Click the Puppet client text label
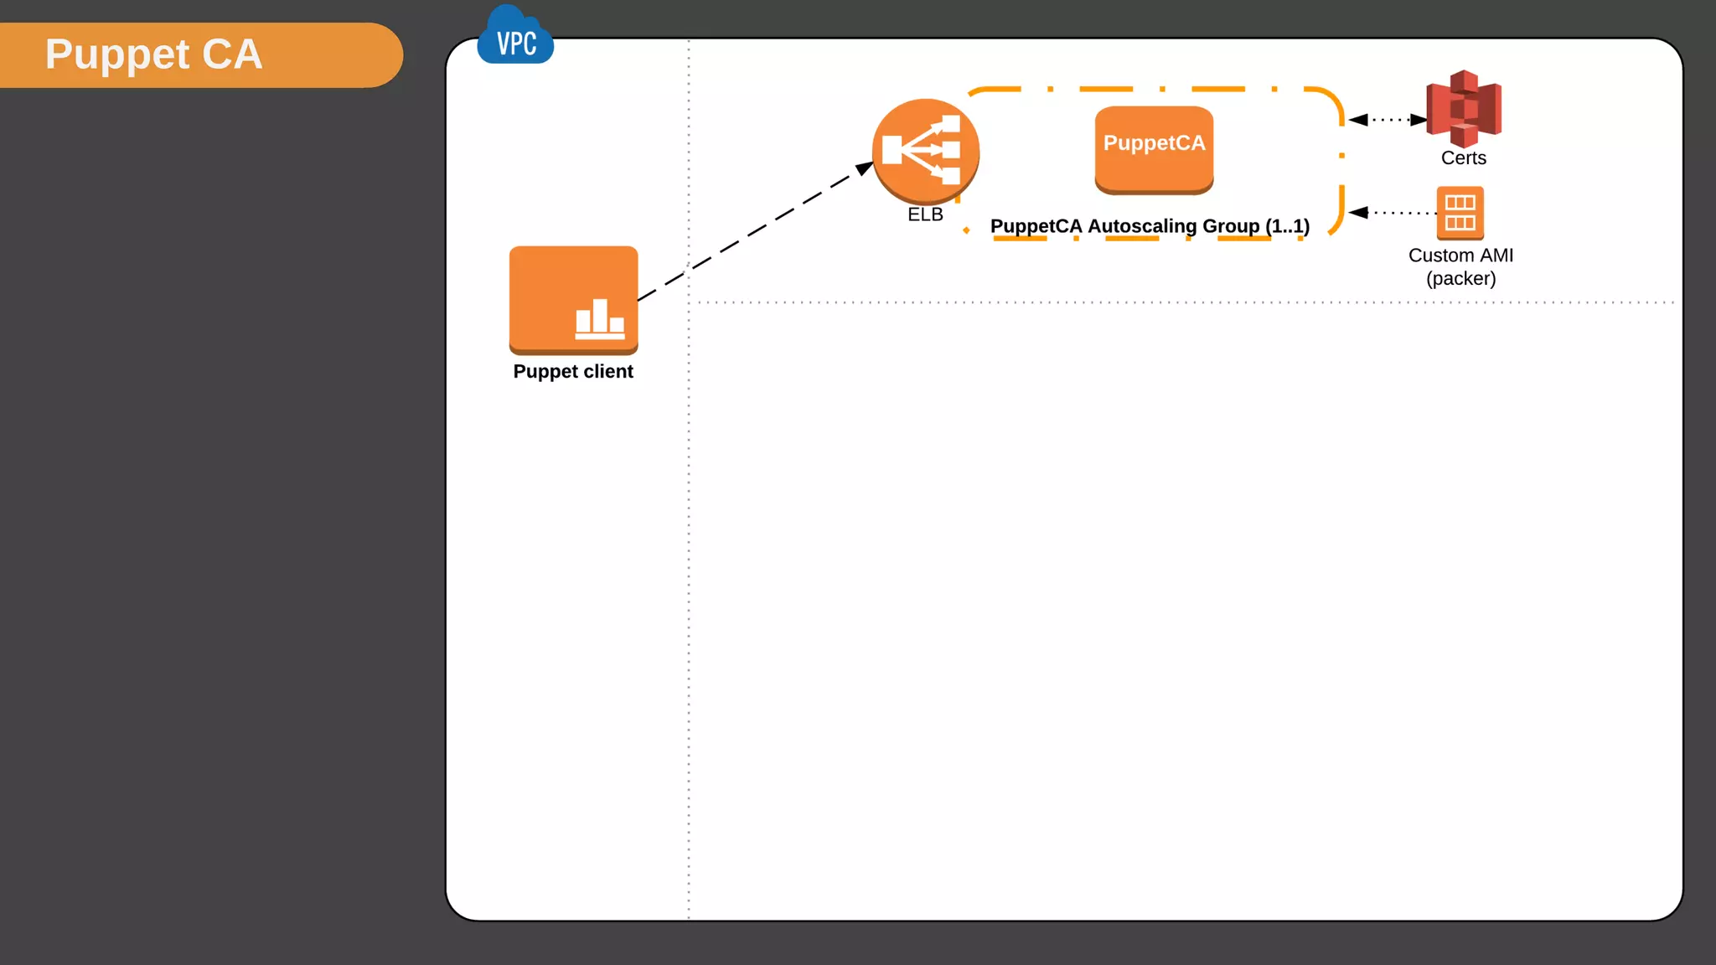Viewport: 1716px width, 965px height. click(573, 371)
